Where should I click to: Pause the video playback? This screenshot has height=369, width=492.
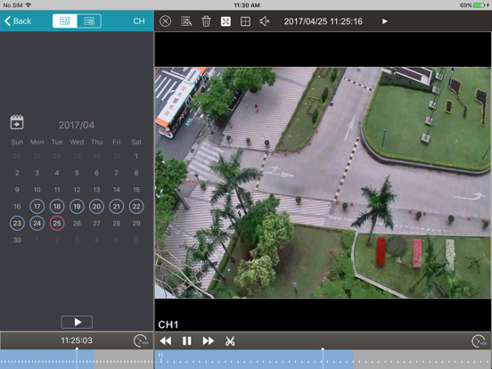coord(187,341)
